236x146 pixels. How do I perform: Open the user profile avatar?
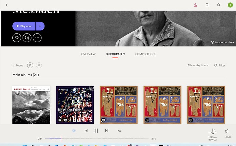click(230, 5)
